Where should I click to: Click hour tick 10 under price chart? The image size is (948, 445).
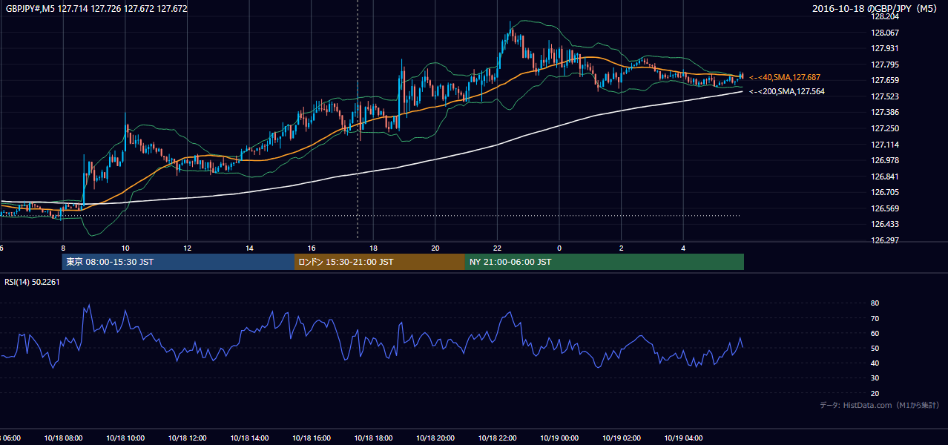click(x=125, y=248)
